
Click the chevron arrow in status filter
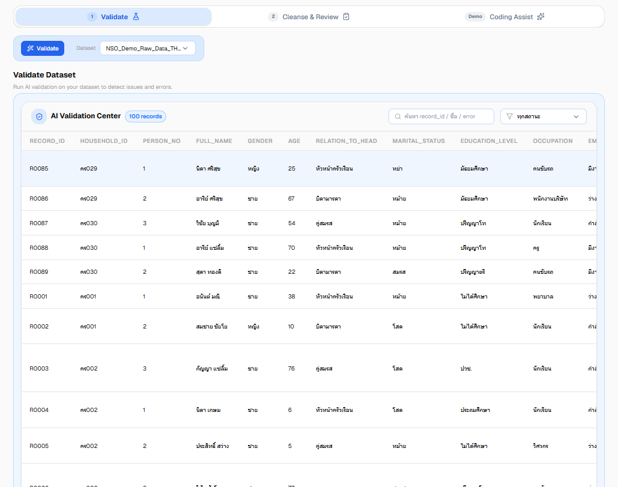576,116
